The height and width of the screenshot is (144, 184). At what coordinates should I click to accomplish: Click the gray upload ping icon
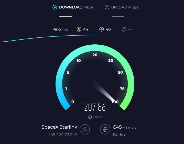click(124, 29)
